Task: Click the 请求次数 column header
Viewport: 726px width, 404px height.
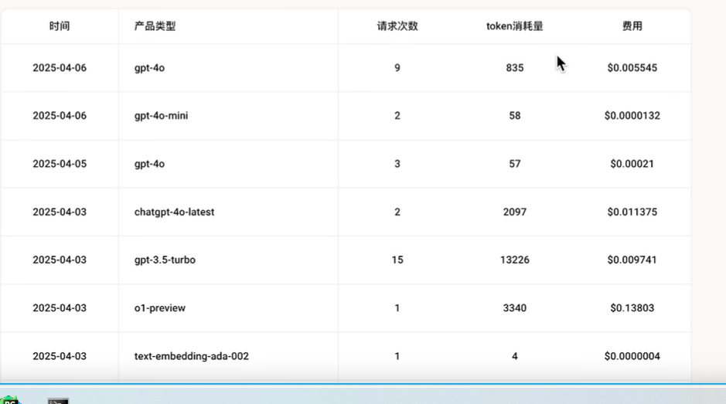Action: coord(397,26)
